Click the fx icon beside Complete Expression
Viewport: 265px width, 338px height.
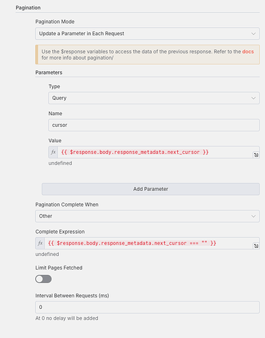pos(40,243)
